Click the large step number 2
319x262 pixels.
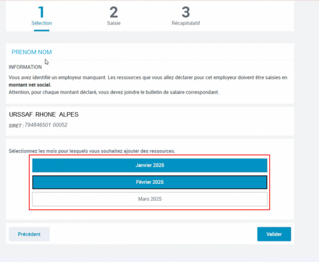click(x=113, y=12)
